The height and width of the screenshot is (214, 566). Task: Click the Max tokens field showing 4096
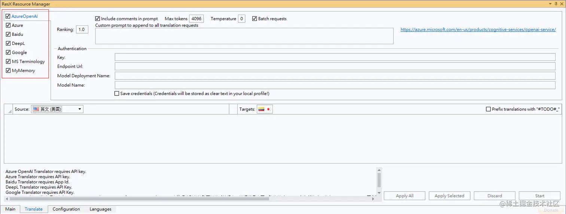197,19
